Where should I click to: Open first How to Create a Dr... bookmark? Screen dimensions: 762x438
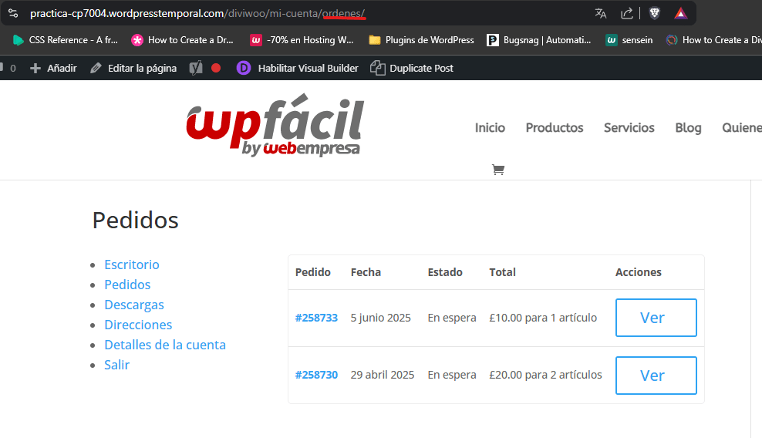click(182, 40)
